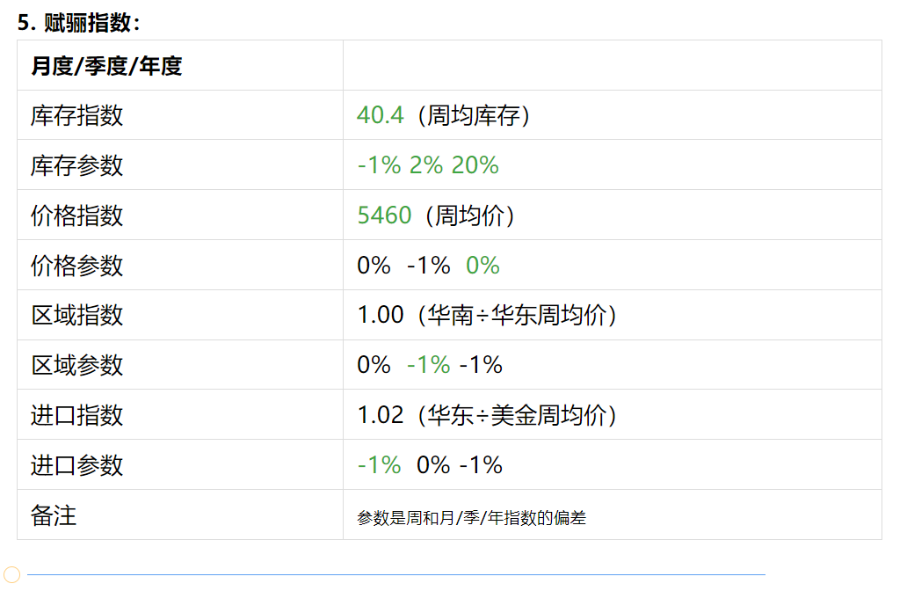The width and height of the screenshot is (907, 613).
Task: Click the '备注' row label
Action: click(x=54, y=515)
